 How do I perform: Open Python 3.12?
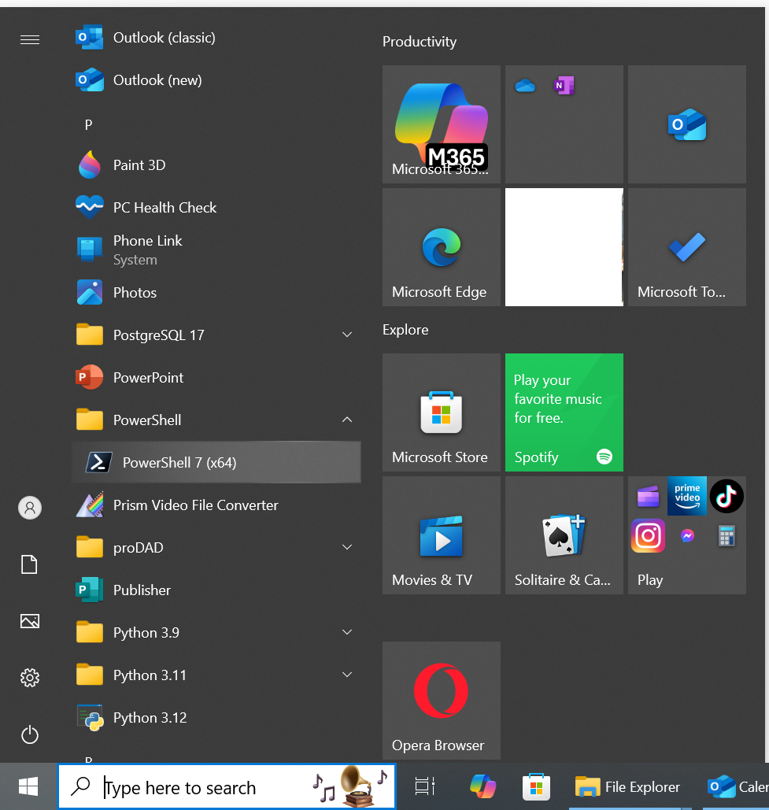click(216, 718)
